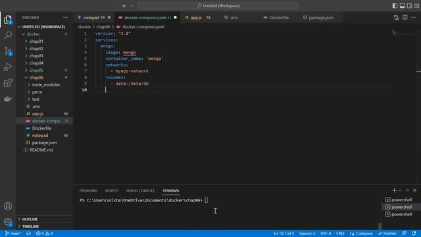Toggle the bottom panel layout icon

(402, 6)
